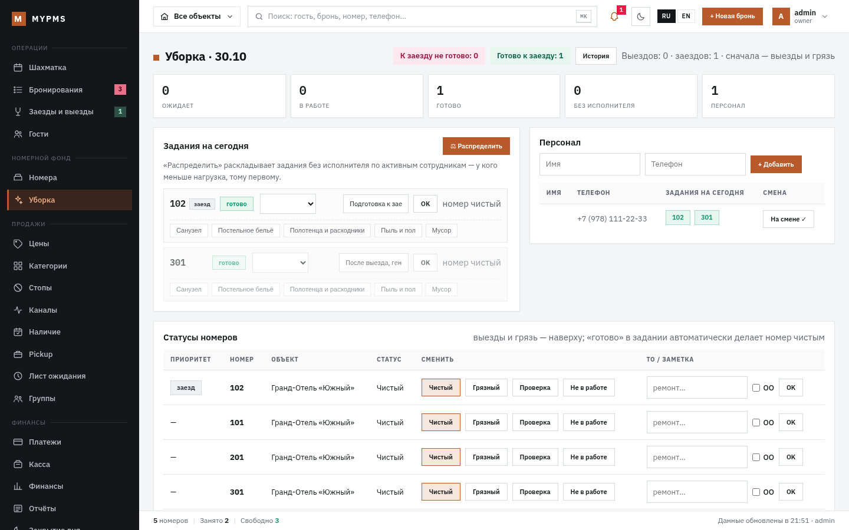The height and width of the screenshot is (530, 849).
Task: Tick the OO checkbox for room 201
Action: point(756,457)
